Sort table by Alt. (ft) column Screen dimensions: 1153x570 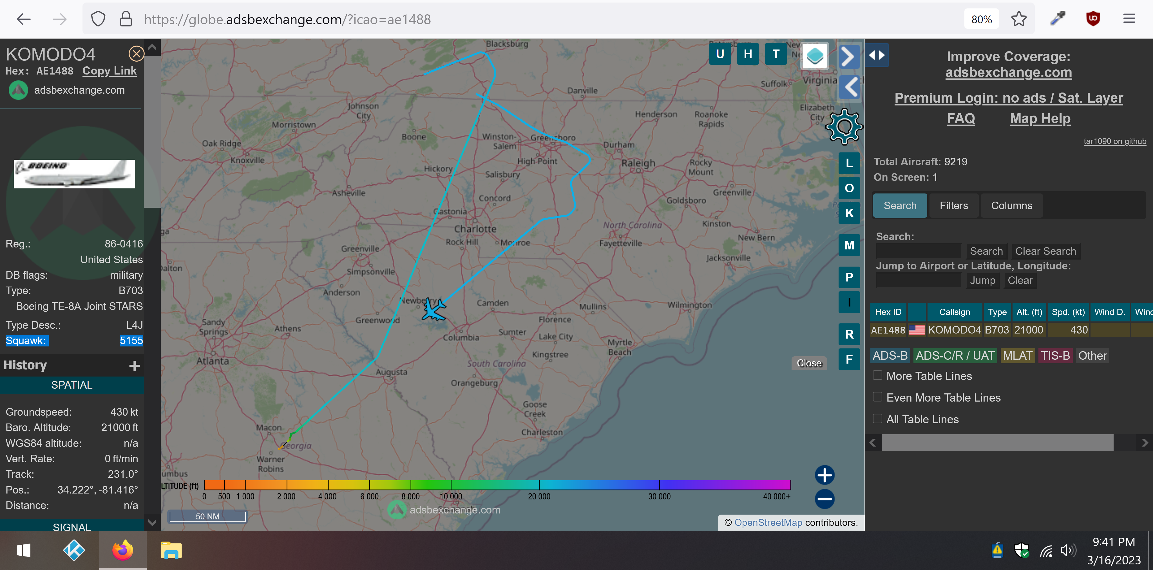(1029, 312)
